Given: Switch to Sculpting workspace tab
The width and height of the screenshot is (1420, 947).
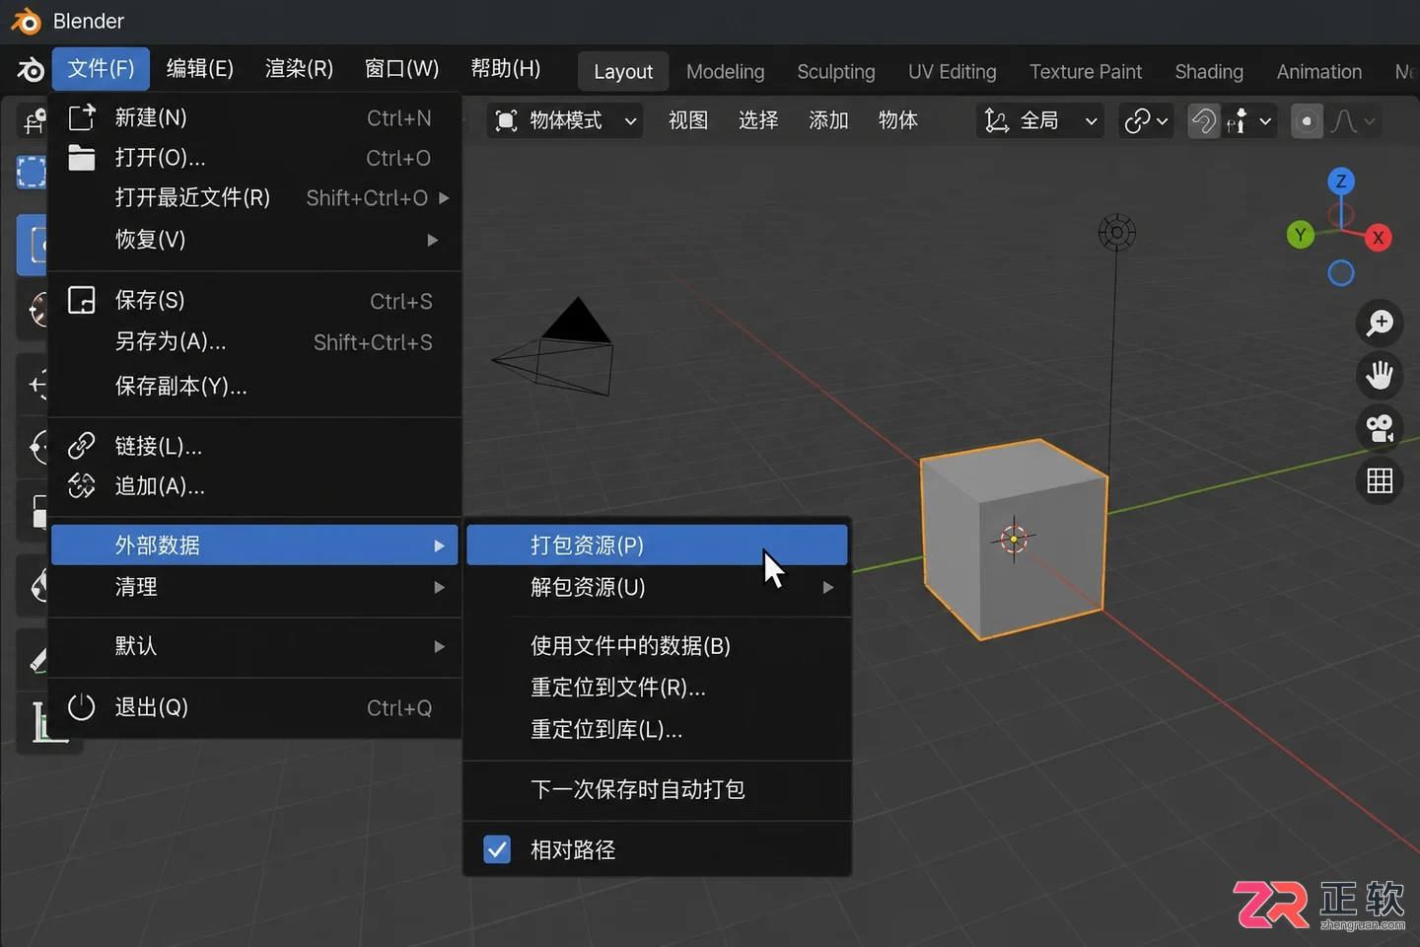Looking at the screenshot, I should point(836,72).
